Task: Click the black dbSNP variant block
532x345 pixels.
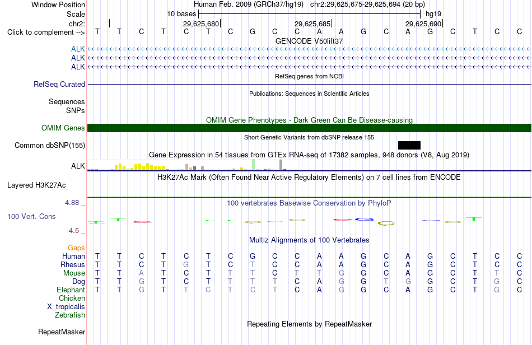Action: pos(409,145)
